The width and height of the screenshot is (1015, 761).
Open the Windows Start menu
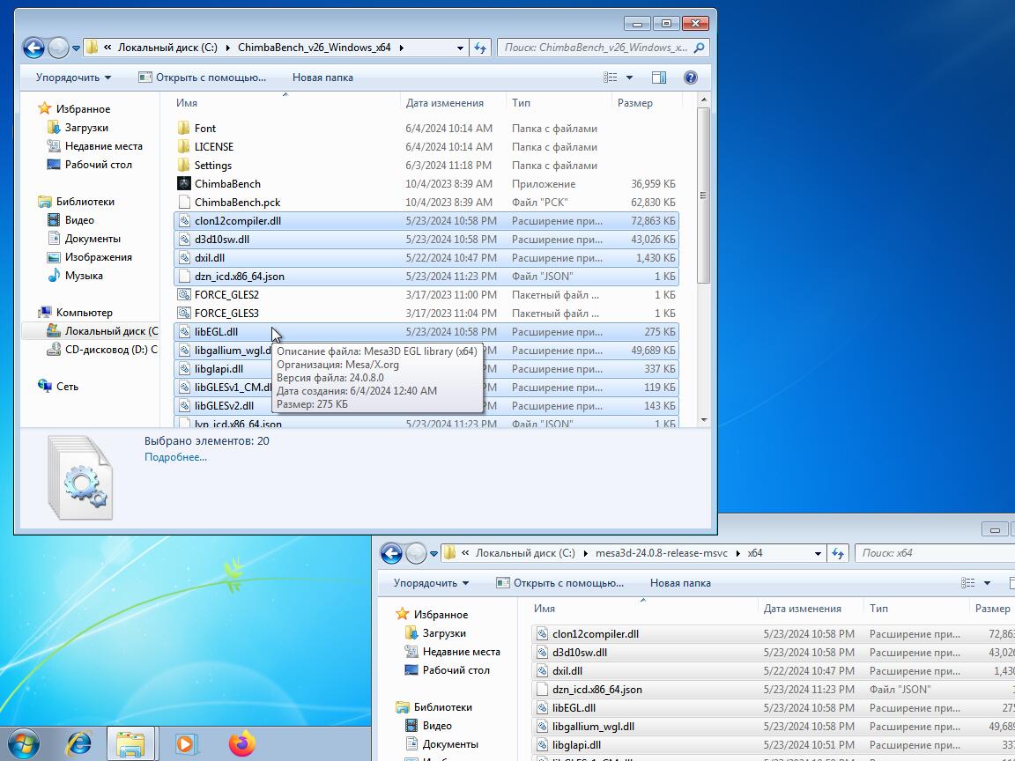tap(24, 743)
